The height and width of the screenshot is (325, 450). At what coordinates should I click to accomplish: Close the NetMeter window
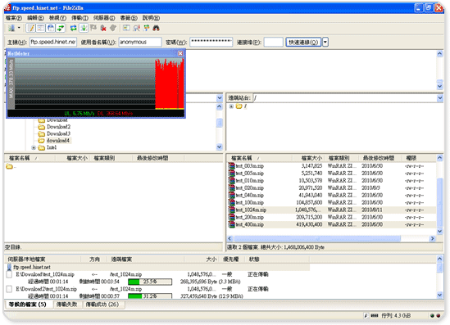(180, 53)
